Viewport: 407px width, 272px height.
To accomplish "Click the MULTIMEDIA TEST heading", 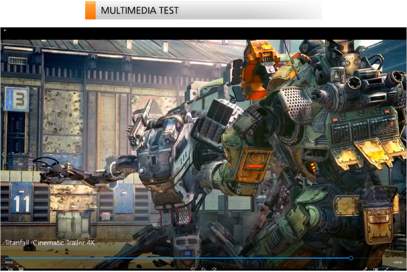I will tap(140, 10).
